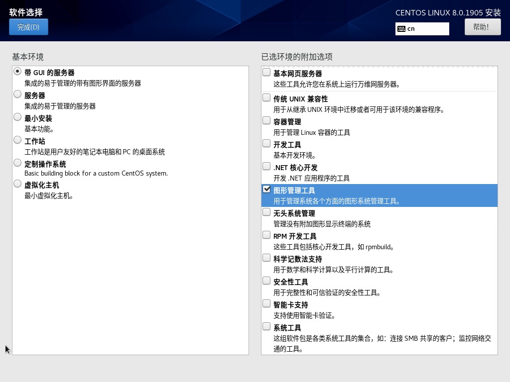Click the 完成(D) done button

pyautogui.click(x=28, y=27)
